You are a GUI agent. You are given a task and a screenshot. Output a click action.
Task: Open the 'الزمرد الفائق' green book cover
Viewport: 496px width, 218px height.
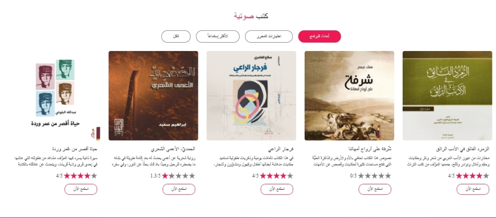pos(447,96)
